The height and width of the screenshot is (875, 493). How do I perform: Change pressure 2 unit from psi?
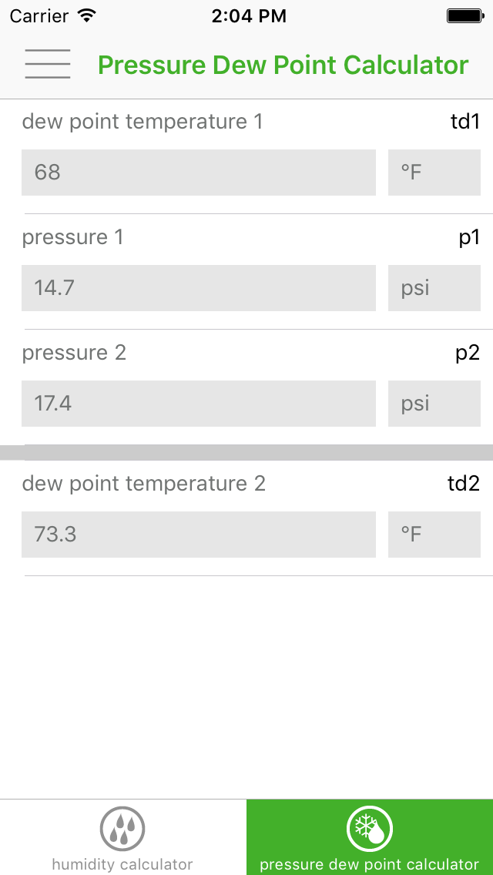click(434, 404)
